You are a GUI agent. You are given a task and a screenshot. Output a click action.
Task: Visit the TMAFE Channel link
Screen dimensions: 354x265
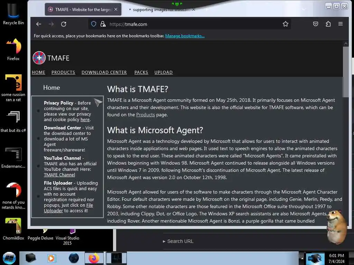(59, 175)
